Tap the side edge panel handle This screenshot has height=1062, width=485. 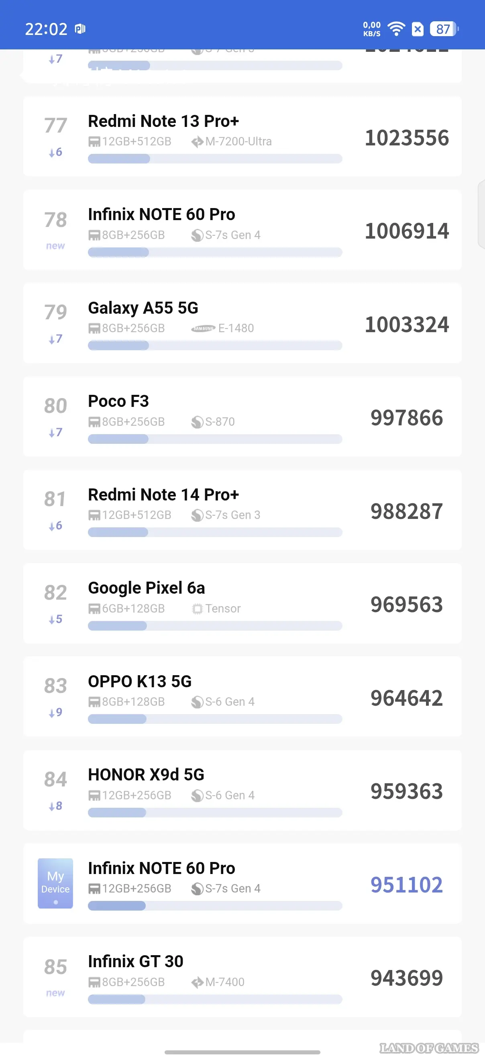point(481,214)
